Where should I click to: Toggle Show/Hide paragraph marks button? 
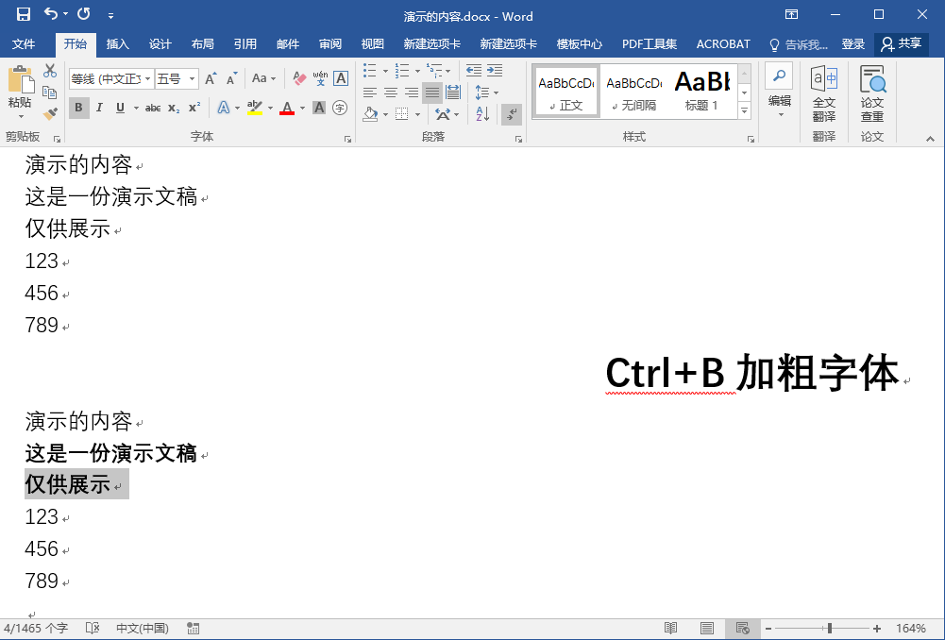point(512,113)
